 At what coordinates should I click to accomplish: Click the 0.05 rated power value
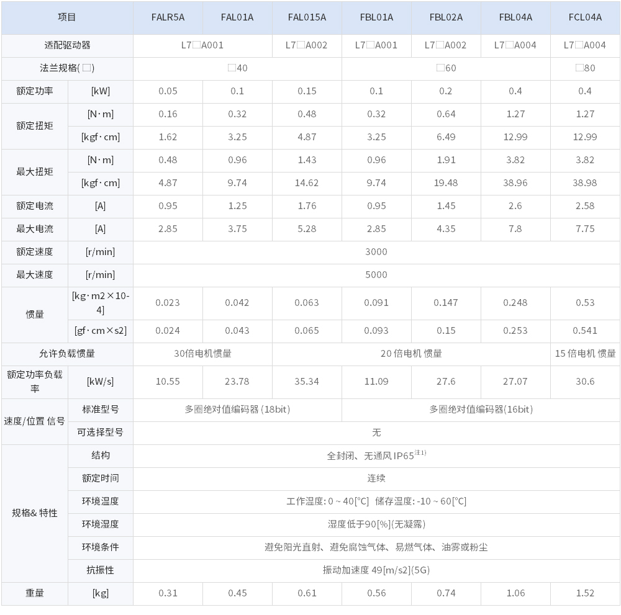(x=168, y=91)
